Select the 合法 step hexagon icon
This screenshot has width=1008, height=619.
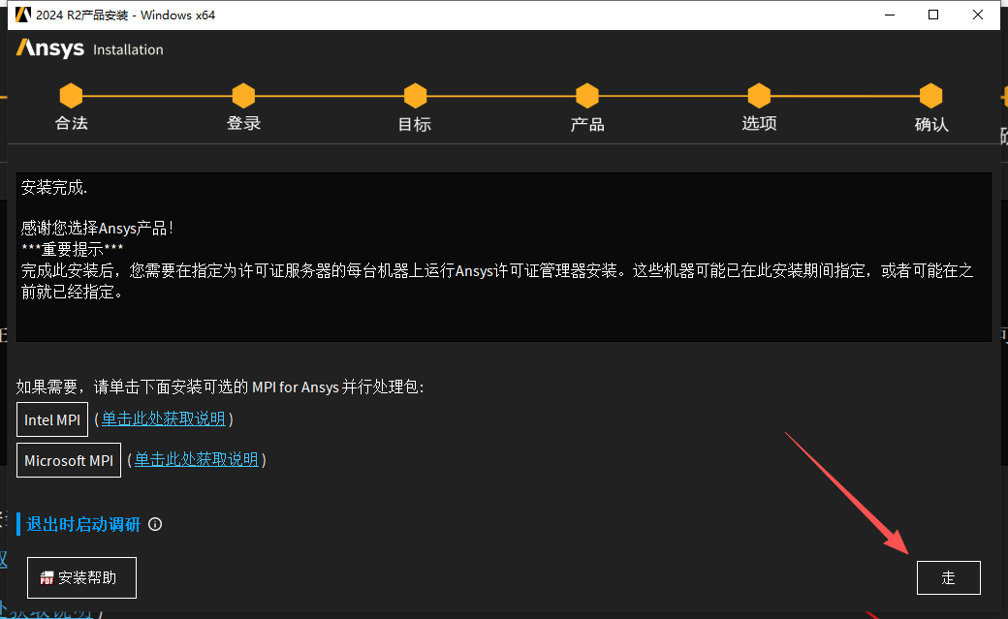point(71,96)
